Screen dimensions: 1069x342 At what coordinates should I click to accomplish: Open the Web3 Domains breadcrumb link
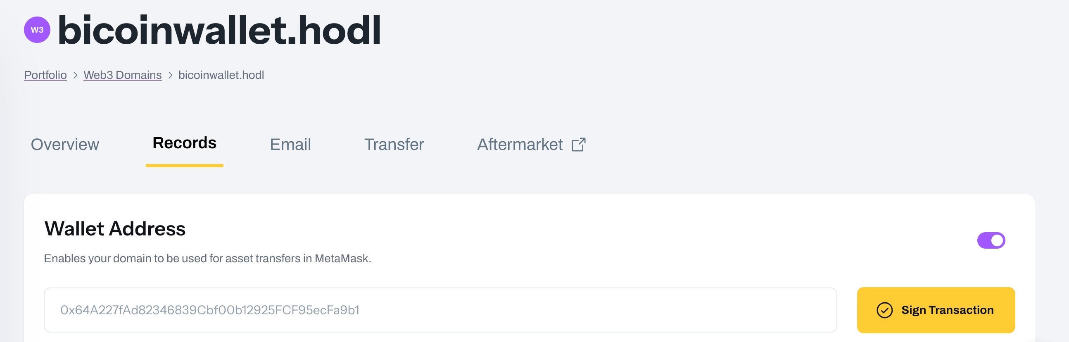pyautogui.click(x=122, y=75)
